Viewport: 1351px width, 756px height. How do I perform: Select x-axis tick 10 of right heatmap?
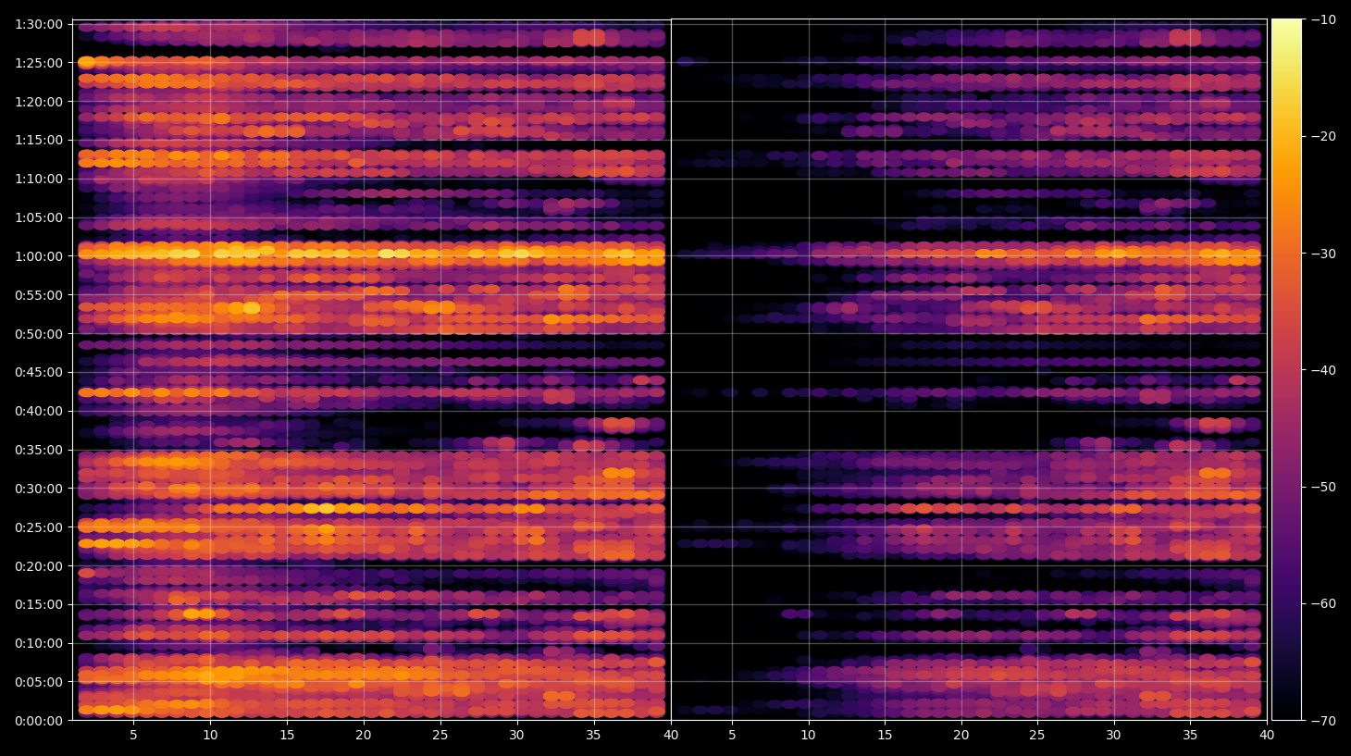point(809,736)
